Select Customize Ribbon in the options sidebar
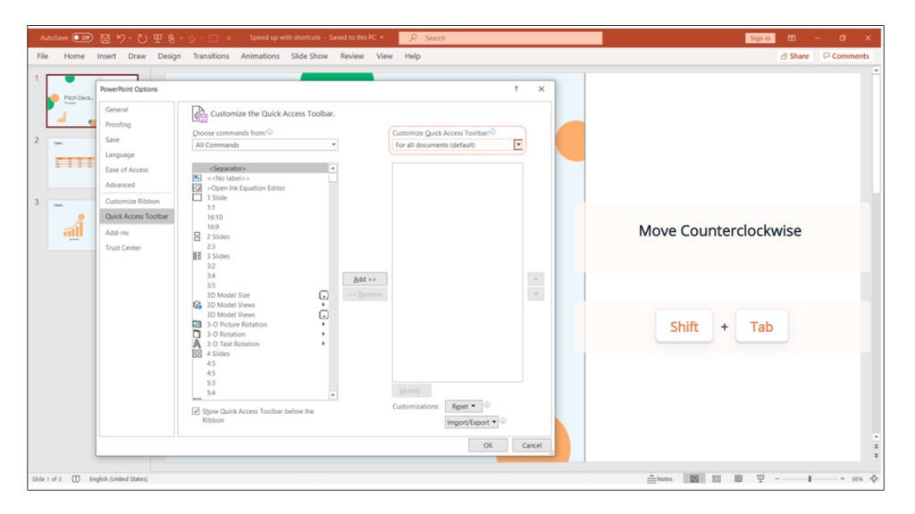The width and height of the screenshot is (915, 514). click(x=132, y=201)
